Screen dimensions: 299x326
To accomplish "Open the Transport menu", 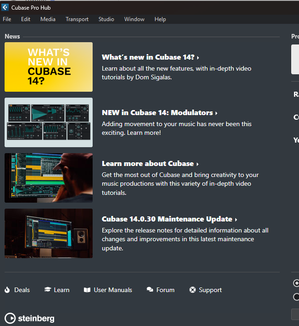I will (x=77, y=19).
